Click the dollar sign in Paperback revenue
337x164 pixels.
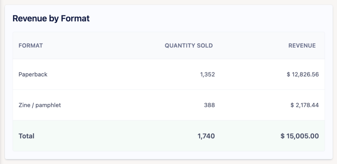coord(289,75)
